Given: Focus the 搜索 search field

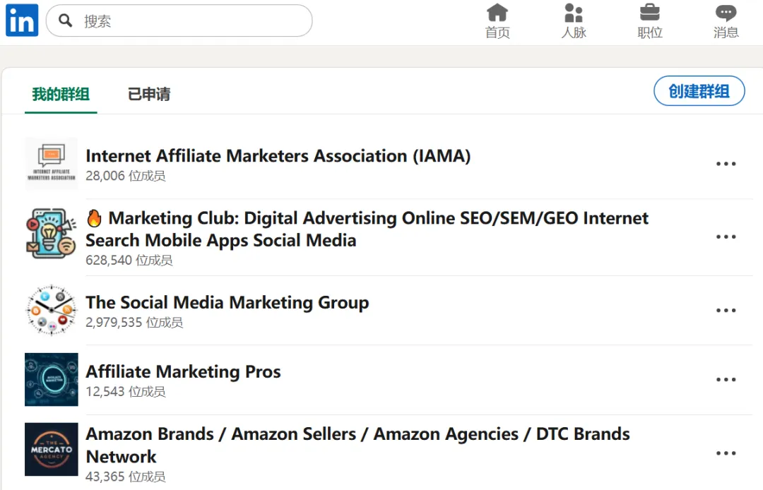Looking at the screenshot, I should [x=191, y=21].
